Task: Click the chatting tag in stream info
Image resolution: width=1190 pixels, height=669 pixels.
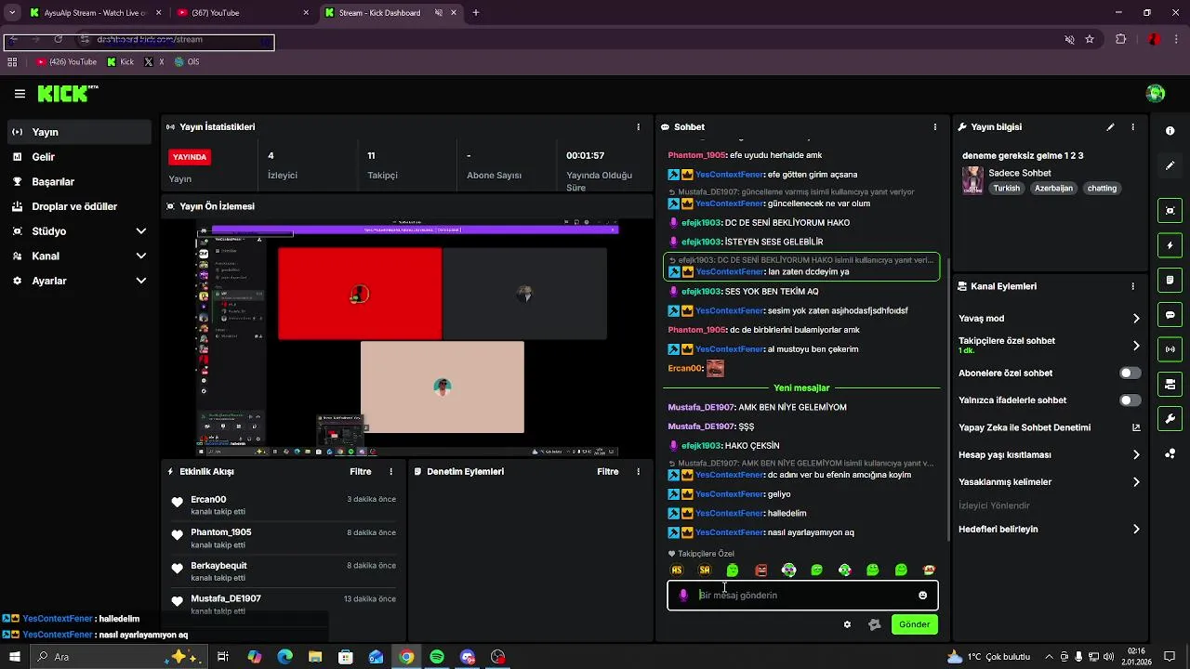Action: coord(1102,189)
